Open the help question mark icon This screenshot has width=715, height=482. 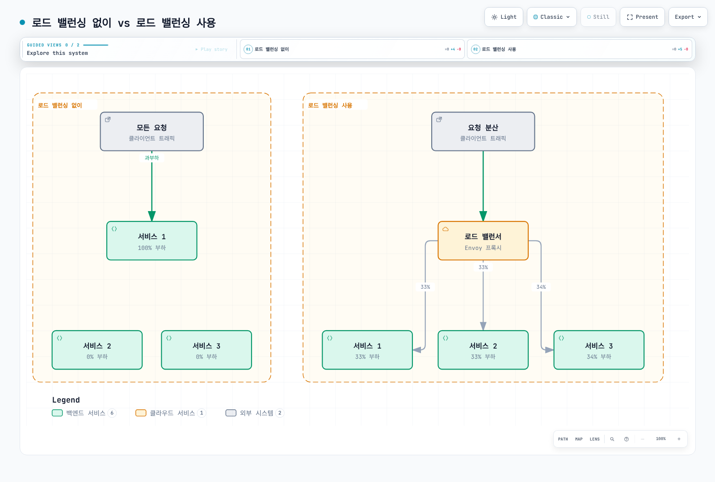tap(627, 439)
